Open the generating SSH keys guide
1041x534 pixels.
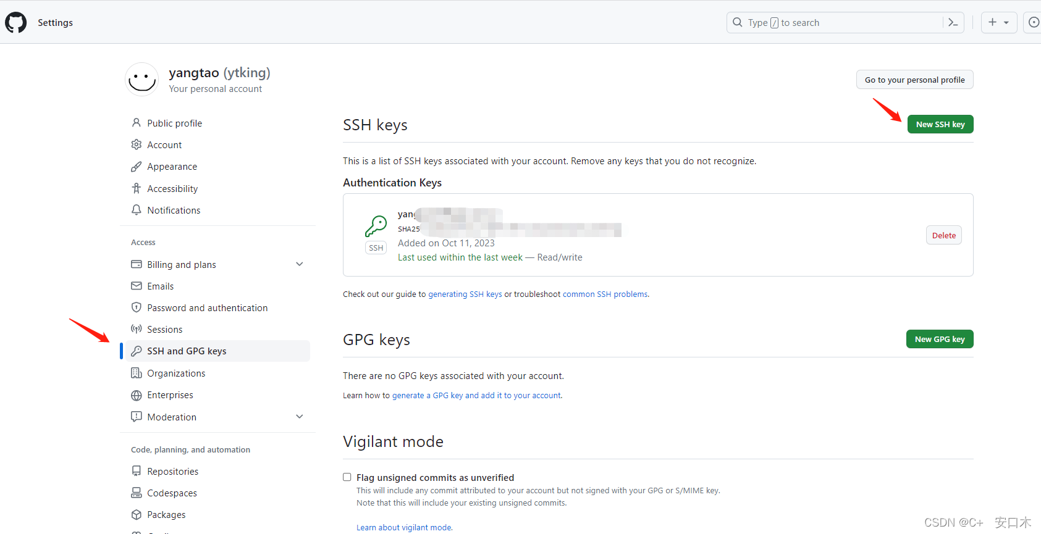465,294
